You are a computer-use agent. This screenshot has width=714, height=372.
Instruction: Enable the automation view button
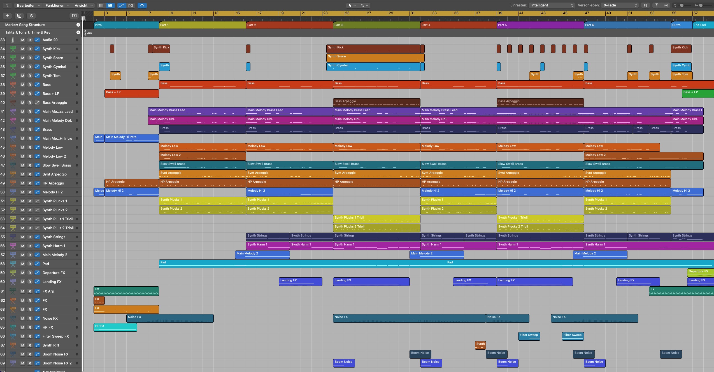121,5
